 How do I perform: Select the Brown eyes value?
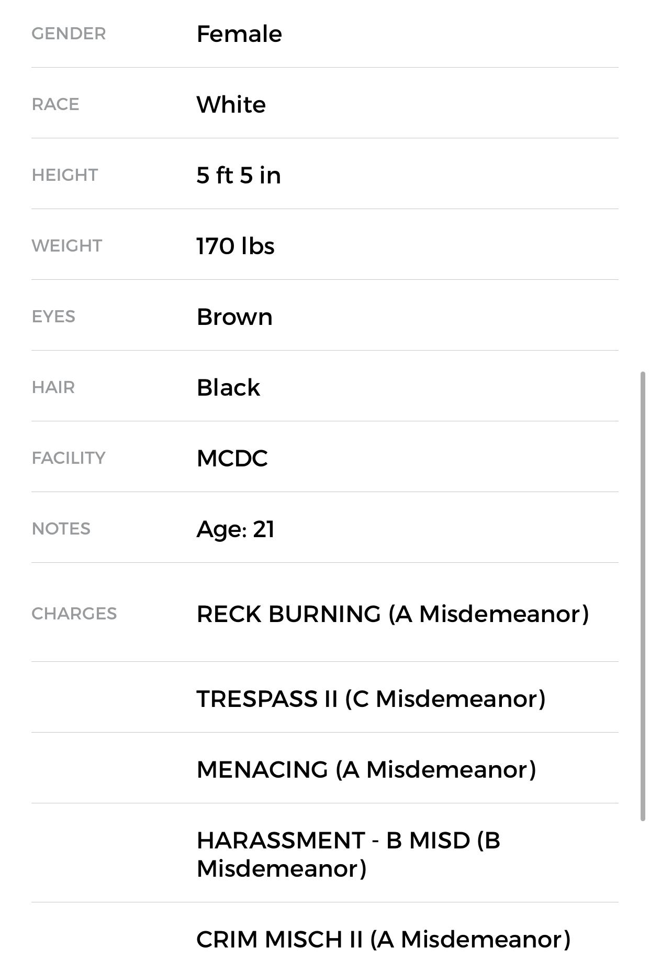click(234, 317)
